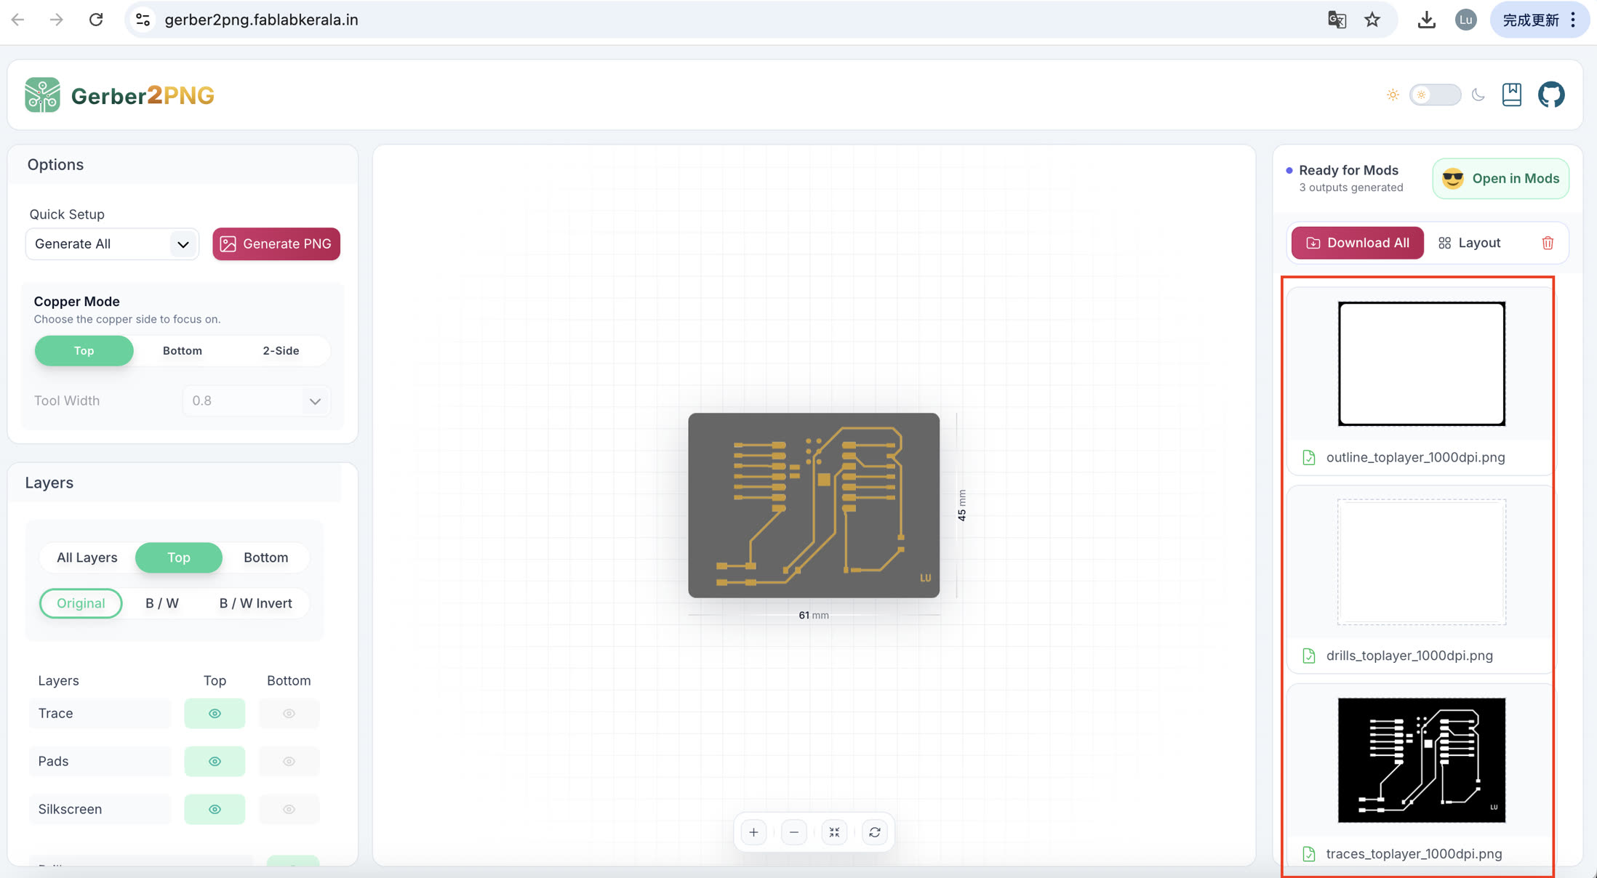
Task: Click the moon dark-mode icon
Action: (x=1478, y=94)
